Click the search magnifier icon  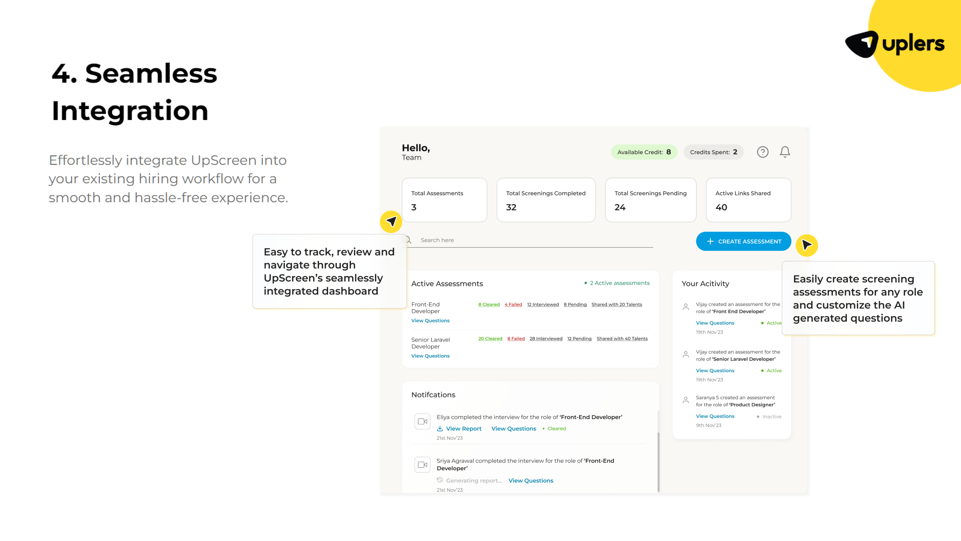coord(408,240)
